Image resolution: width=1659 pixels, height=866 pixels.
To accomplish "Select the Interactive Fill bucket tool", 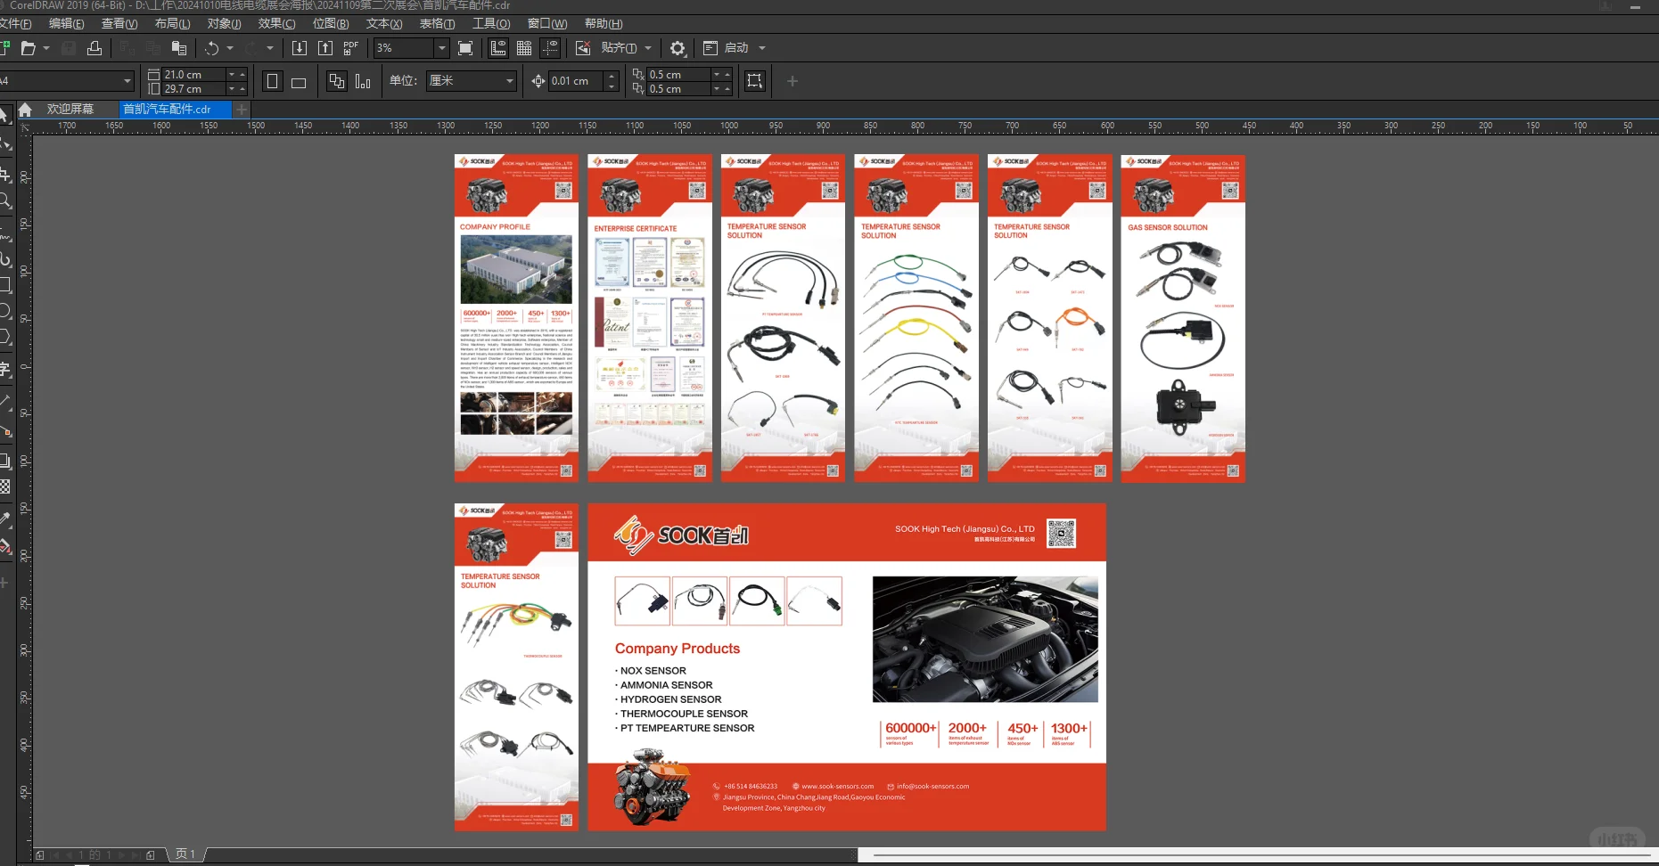I will click(4, 546).
